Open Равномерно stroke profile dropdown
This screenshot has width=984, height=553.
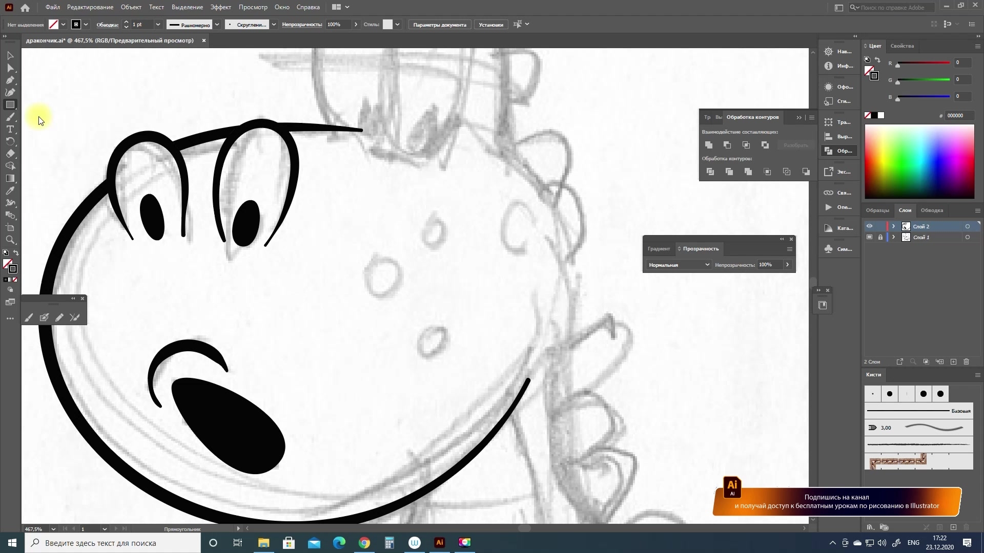coord(217,25)
